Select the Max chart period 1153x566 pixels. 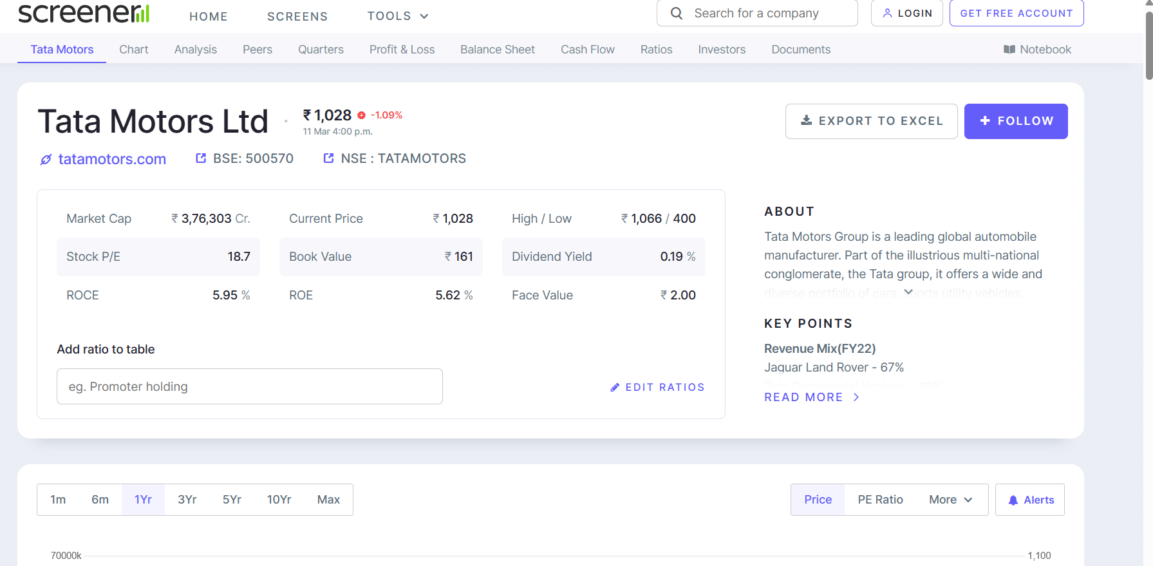coord(328,500)
